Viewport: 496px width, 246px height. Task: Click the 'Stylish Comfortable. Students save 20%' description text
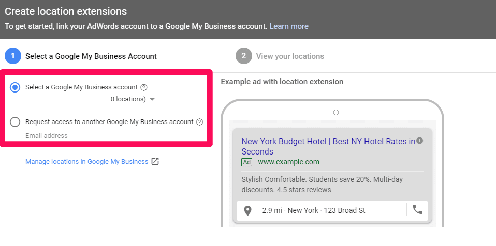point(322,185)
